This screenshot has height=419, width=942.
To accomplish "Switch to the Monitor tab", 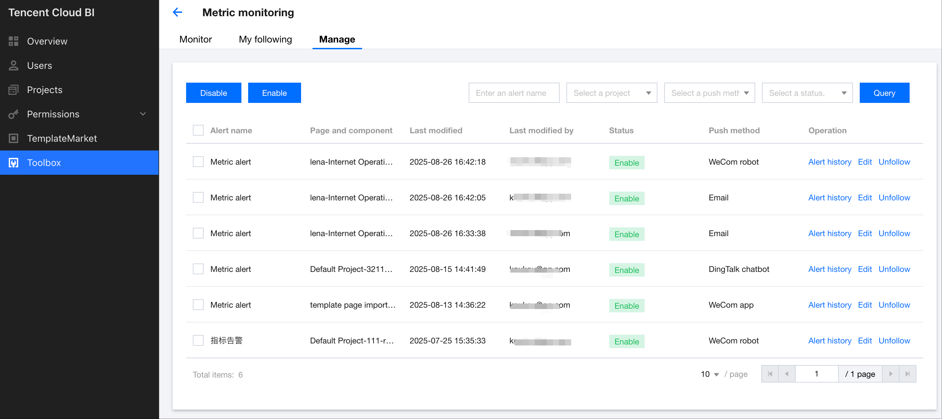I will pyautogui.click(x=195, y=39).
